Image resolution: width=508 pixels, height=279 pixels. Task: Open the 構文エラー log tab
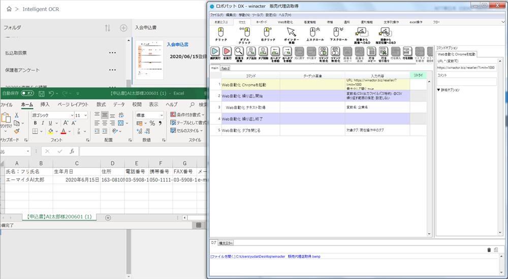pos(226,243)
